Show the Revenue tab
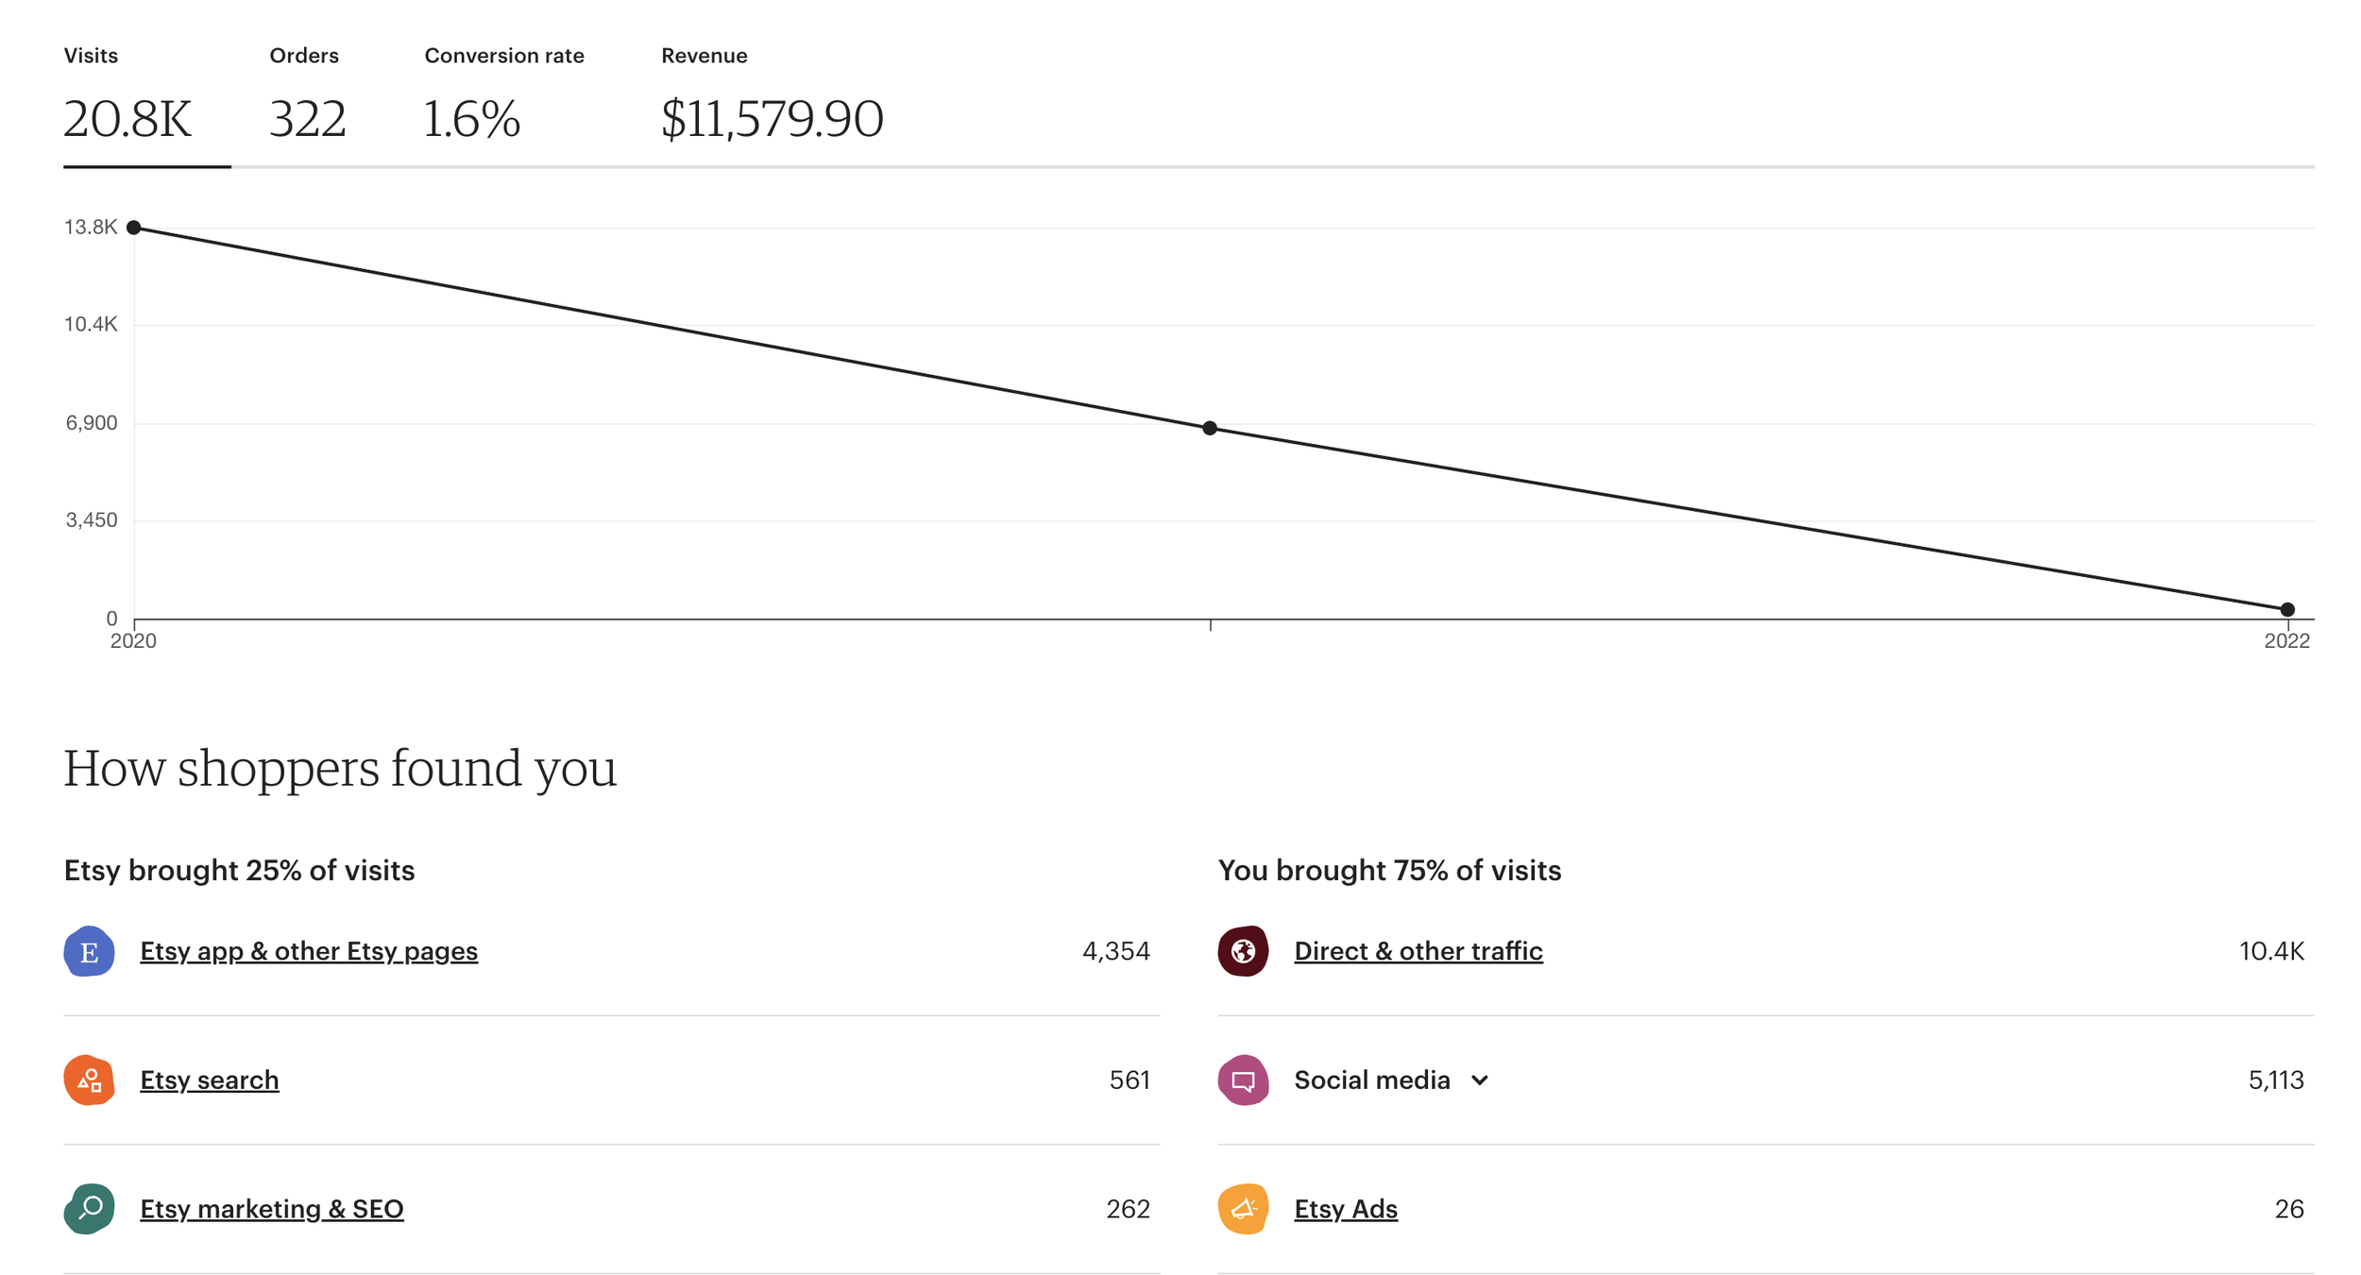This screenshot has height=1275, width=2361. point(772,99)
